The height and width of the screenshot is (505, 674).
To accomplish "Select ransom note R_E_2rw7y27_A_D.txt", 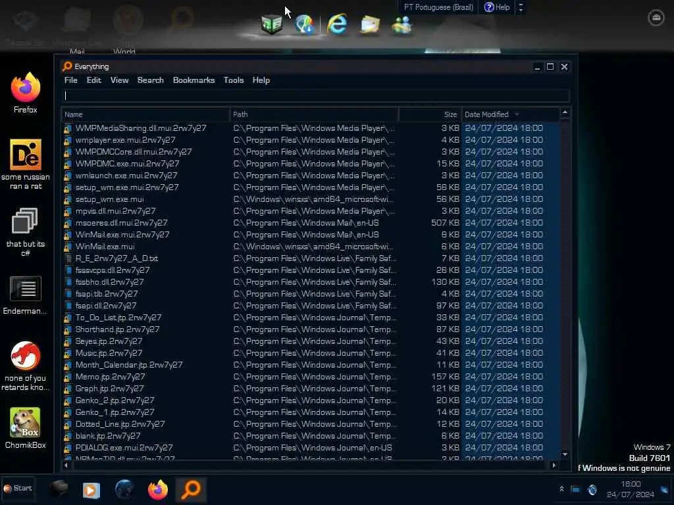I will (117, 258).
